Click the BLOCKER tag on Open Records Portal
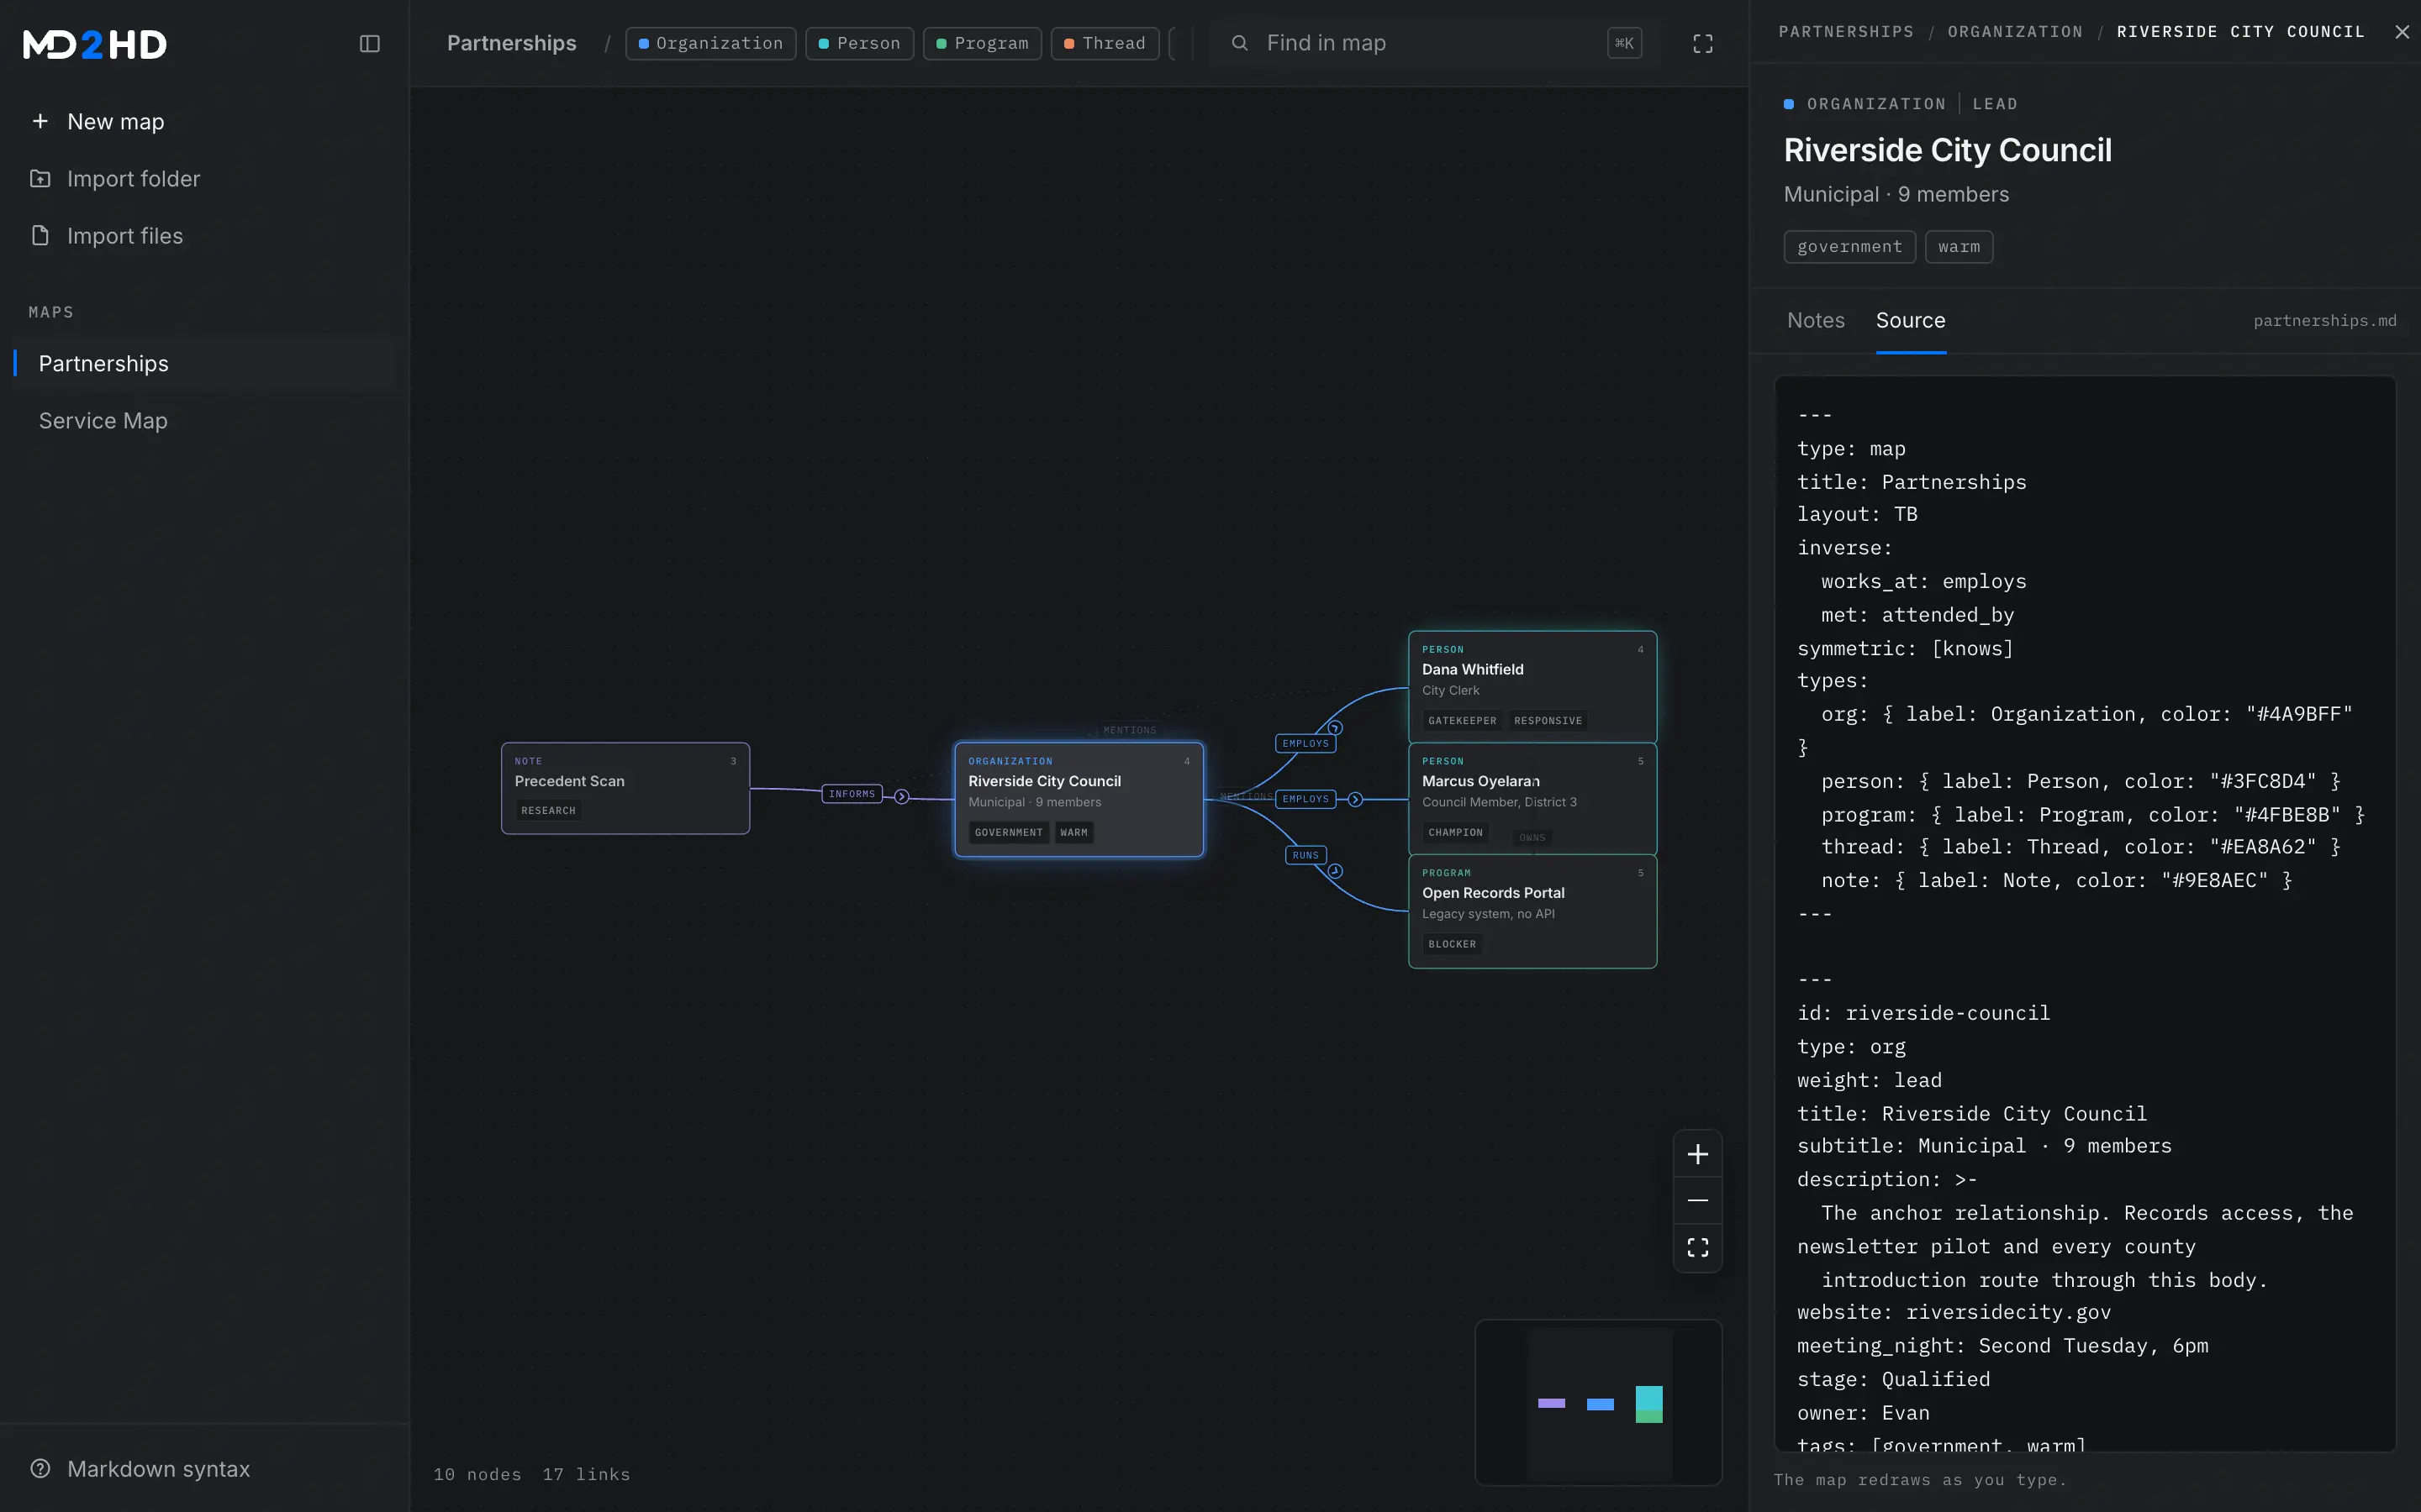 pos(1452,945)
